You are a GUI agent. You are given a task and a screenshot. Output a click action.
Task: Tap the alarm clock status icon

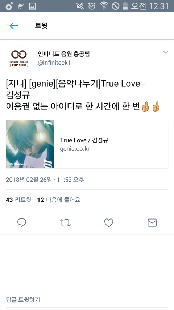92,6
